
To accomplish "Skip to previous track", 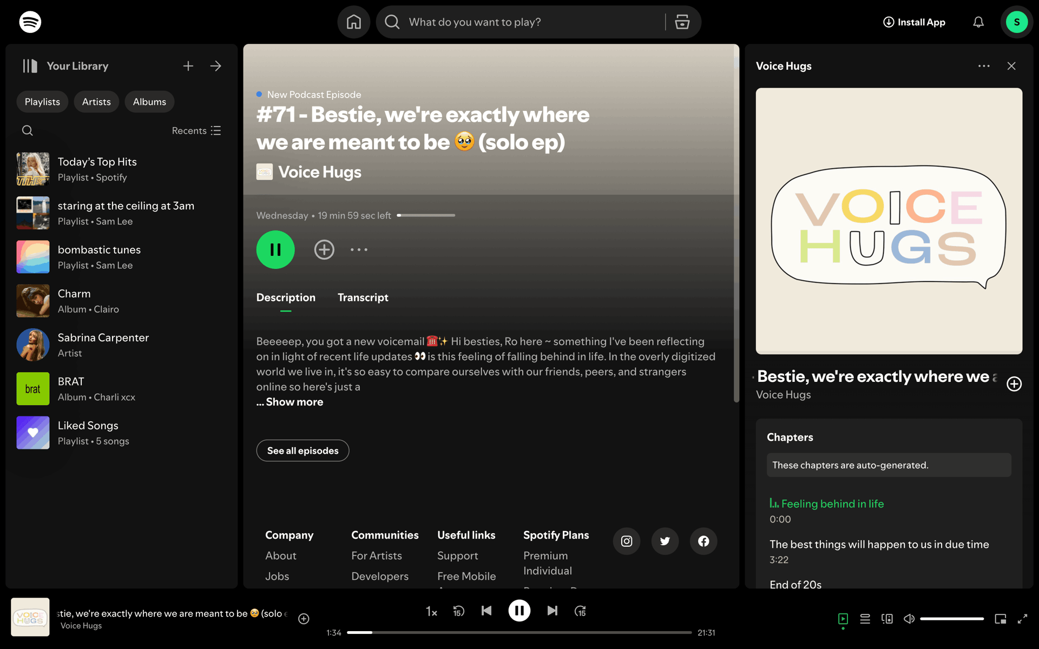I will pyautogui.click(x=486, y=611).
